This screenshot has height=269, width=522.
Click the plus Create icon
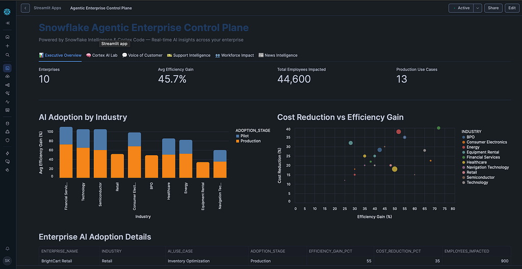click(7, 46)
